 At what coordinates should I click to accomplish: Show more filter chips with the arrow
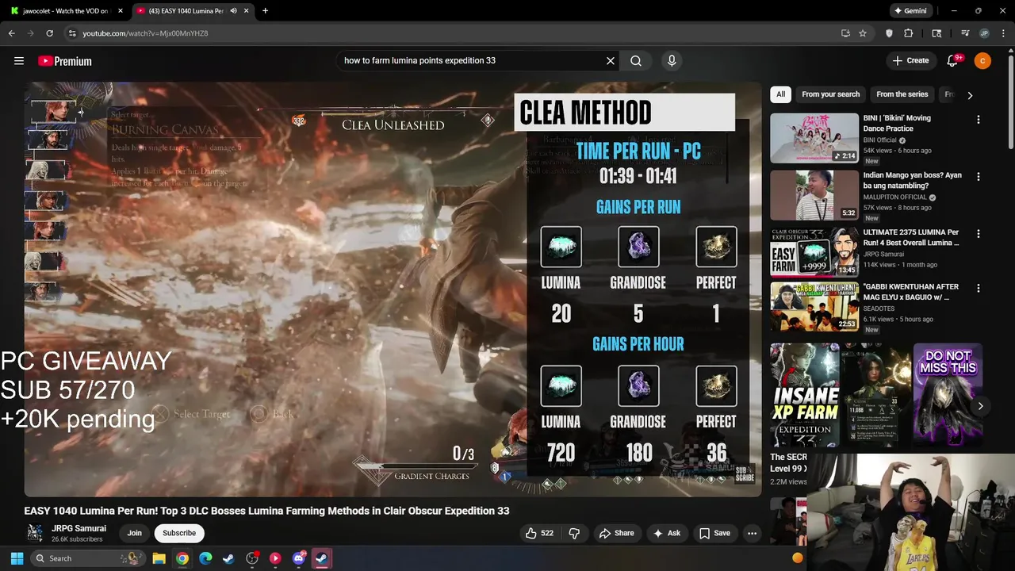click(x=970, y=95)
